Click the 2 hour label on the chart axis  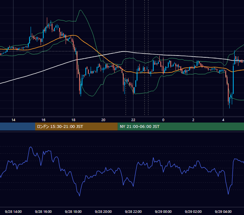(x=193, y=120)
